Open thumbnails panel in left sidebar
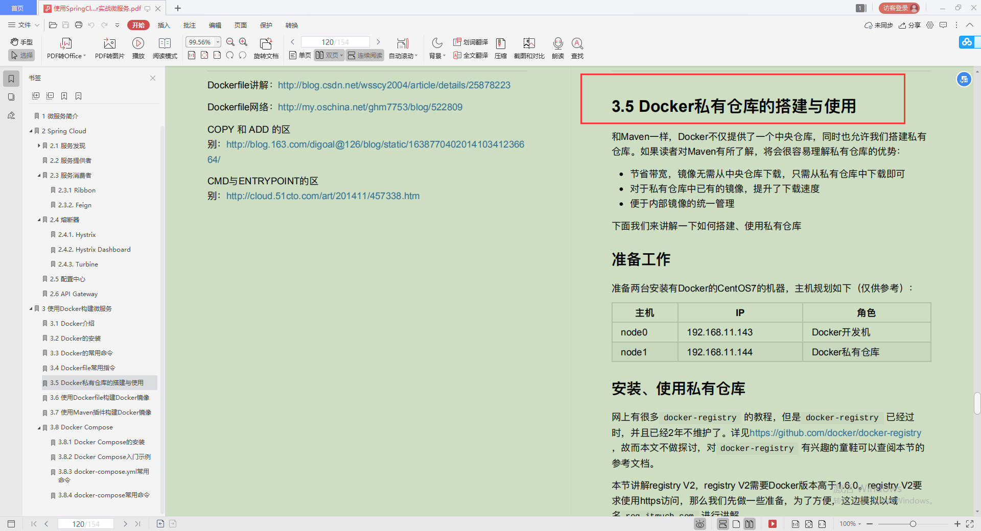 [11, 97]
